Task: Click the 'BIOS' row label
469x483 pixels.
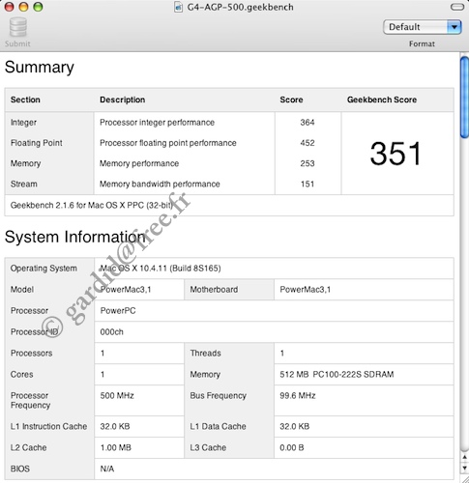Action: 19,469
